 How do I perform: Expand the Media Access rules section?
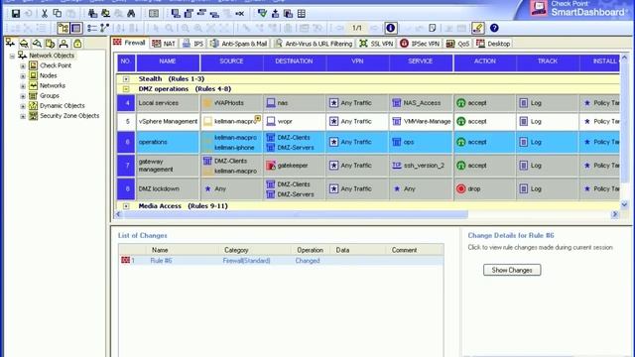pos(126,206)
